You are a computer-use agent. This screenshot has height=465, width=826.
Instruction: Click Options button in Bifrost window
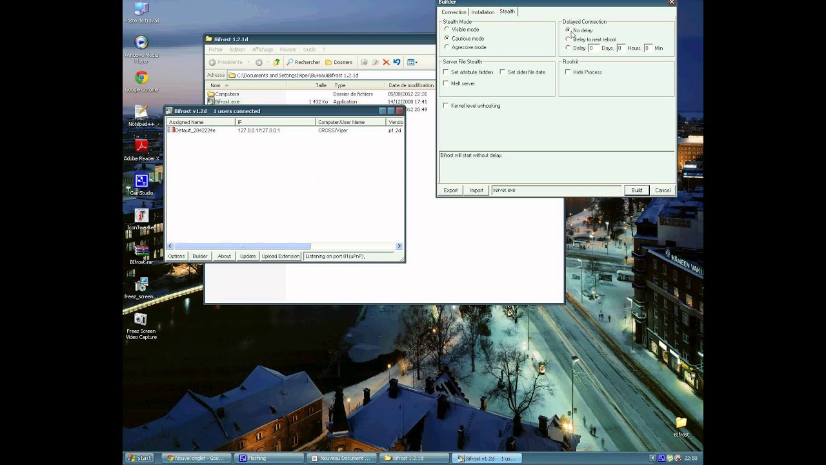coord(177,256)
